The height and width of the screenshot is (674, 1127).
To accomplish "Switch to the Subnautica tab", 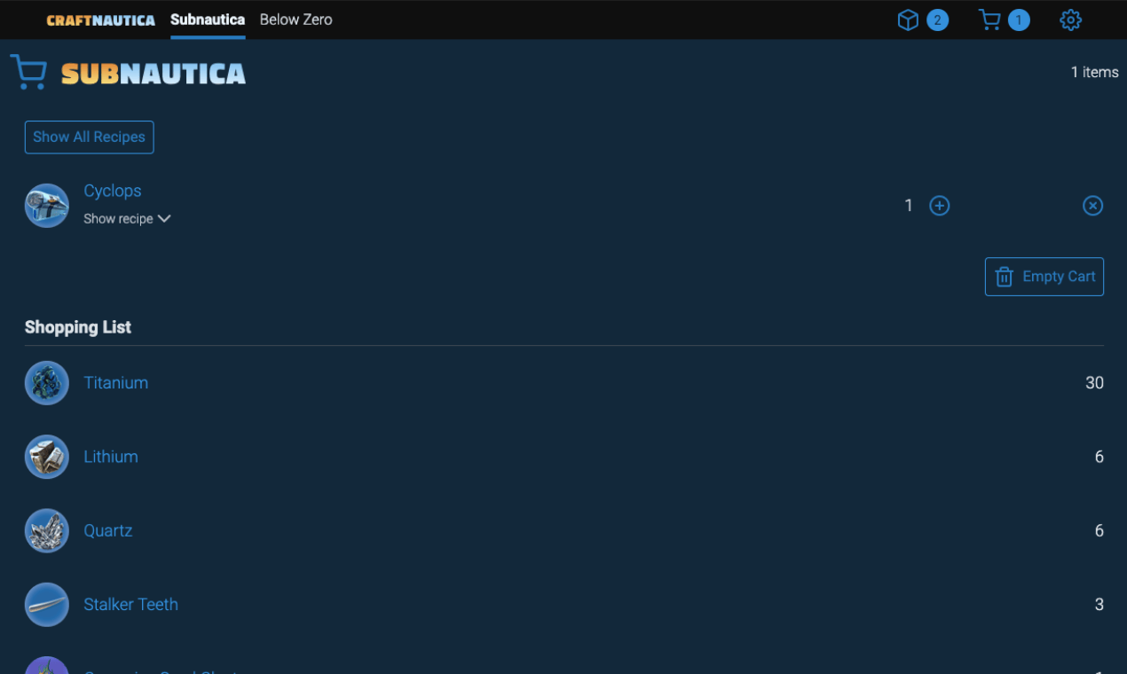I will point(208,20).
